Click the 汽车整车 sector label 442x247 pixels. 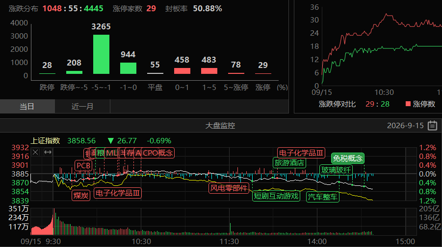click(x=323, y=197)
